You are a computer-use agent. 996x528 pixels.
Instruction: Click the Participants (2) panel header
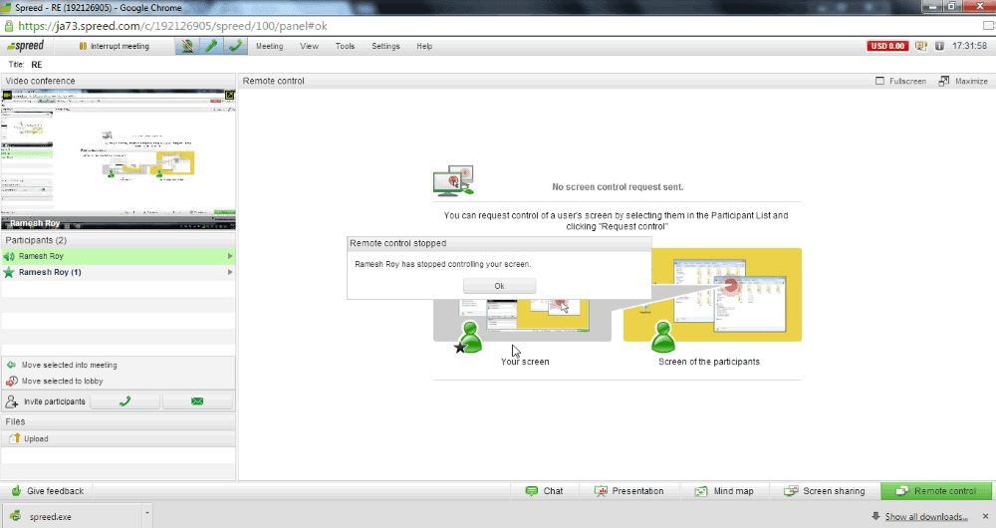[119, 240]
